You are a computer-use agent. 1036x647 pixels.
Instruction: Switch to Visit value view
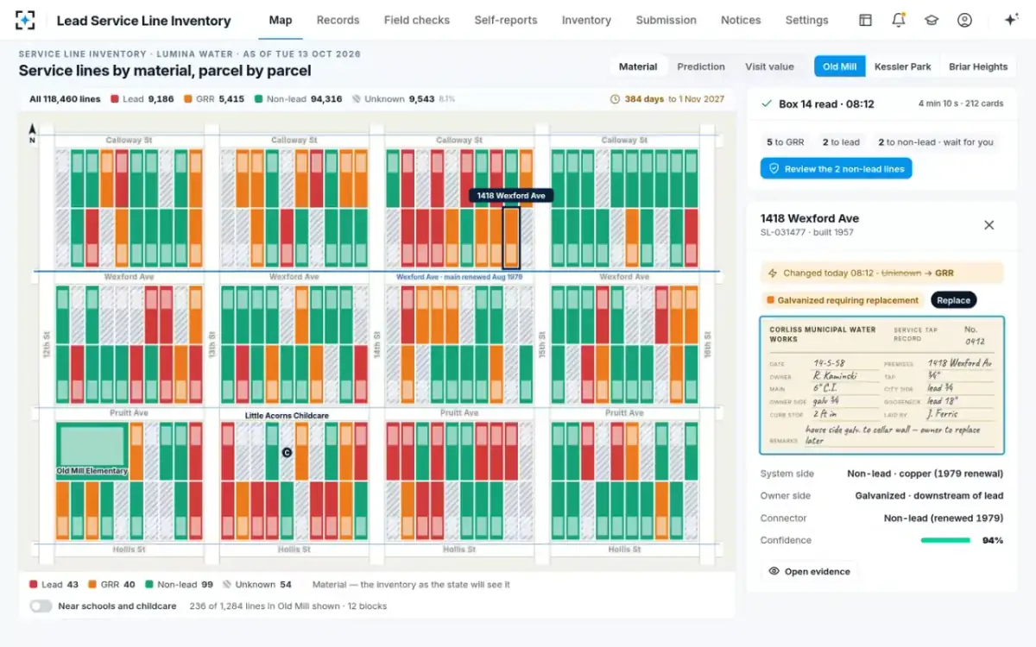pyautogui.click(x=769, y=66)
